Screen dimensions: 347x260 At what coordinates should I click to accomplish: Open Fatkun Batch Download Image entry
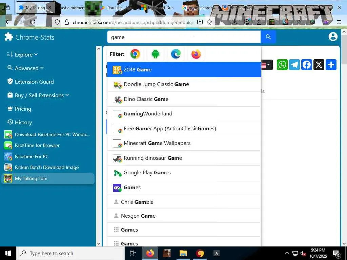tap(41, 167)
